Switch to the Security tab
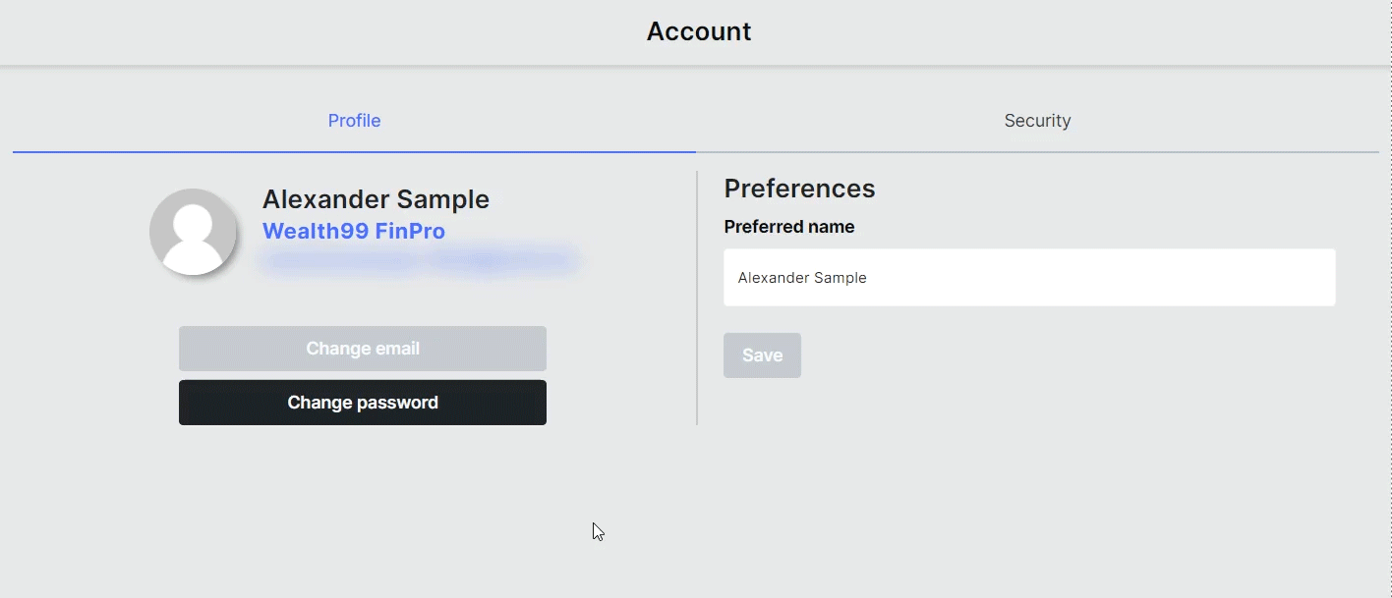Viewport: 1392px width, 598px height. pyautogui.click(x=1037, y=121)
